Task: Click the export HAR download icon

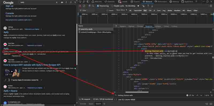Action: tap(152, 6)
